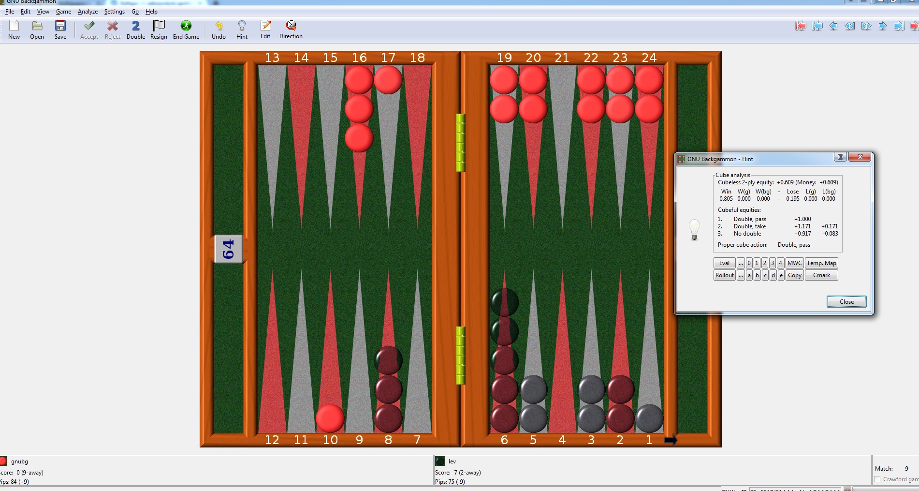The width and height of the screenshot is (919, 491).
Task: Toggle the Crawford game checkbox
Action: [x=877, y=479]
